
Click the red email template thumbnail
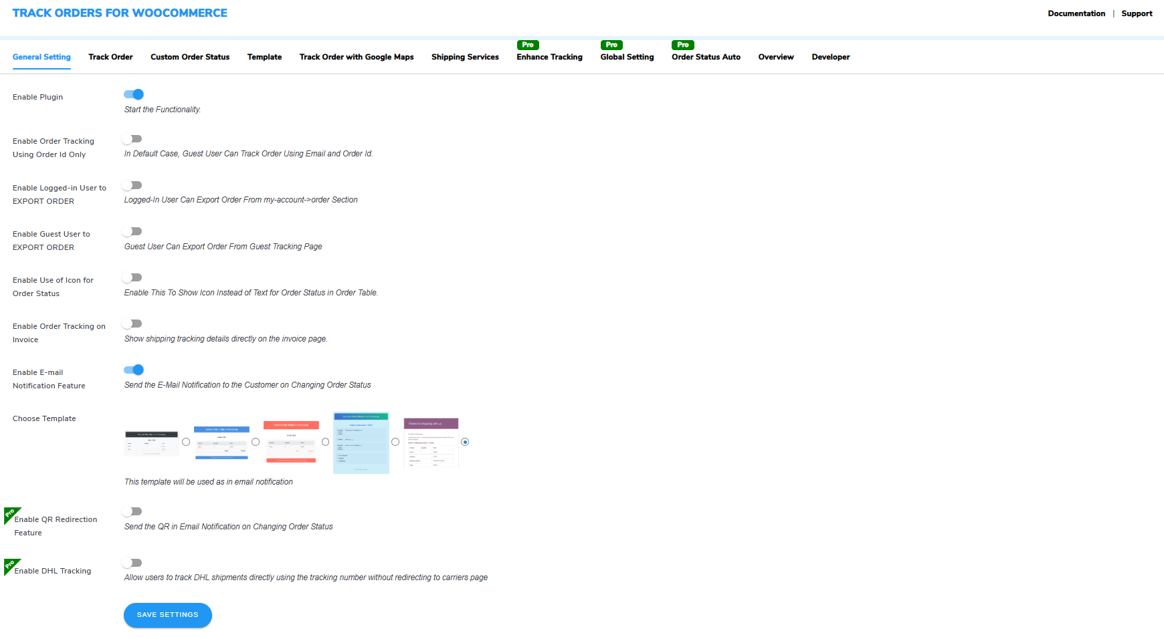292,442
